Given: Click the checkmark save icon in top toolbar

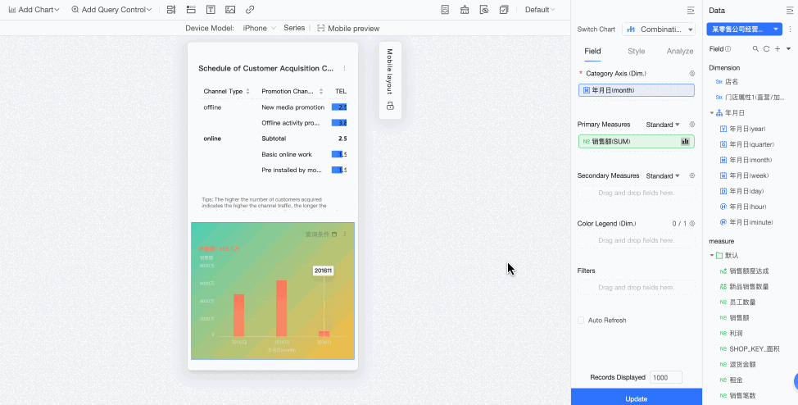Looking at the screenshot, I should click(x=504, y=10).
